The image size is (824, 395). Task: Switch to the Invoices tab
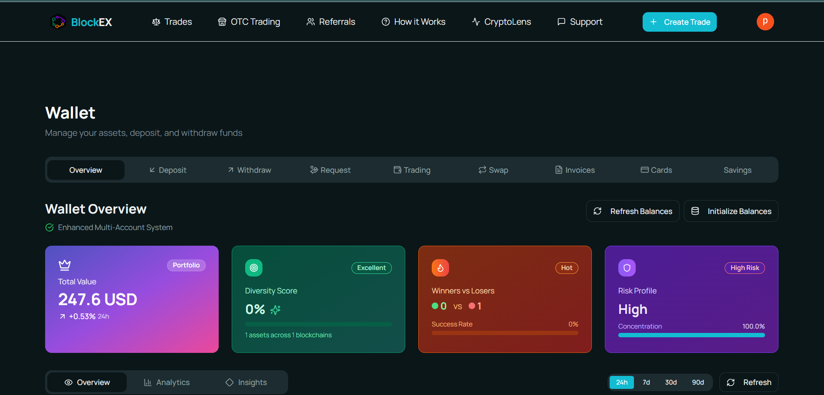click(x=575, y=170)
